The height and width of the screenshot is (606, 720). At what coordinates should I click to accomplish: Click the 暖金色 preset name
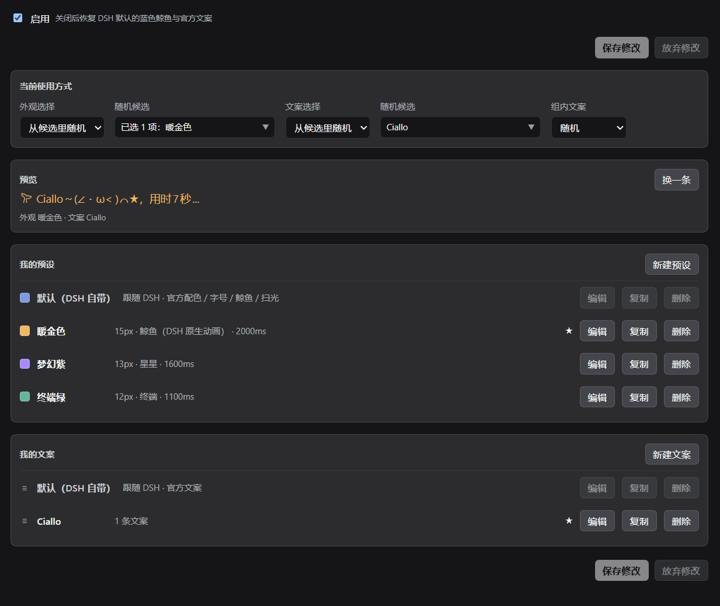[x=51, y=331]
